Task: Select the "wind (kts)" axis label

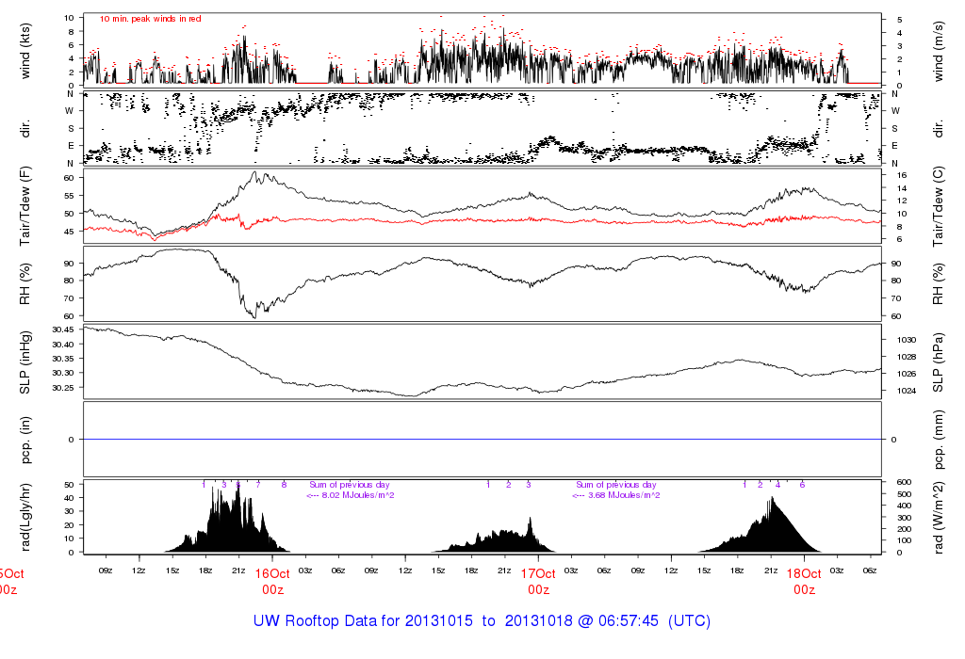Action: point(25,51)
